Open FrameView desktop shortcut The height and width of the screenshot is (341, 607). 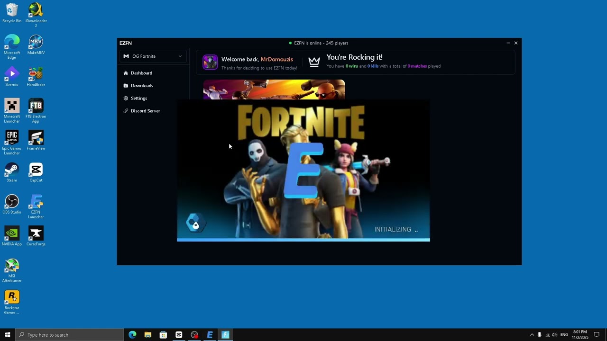click(x=36, y=140)
